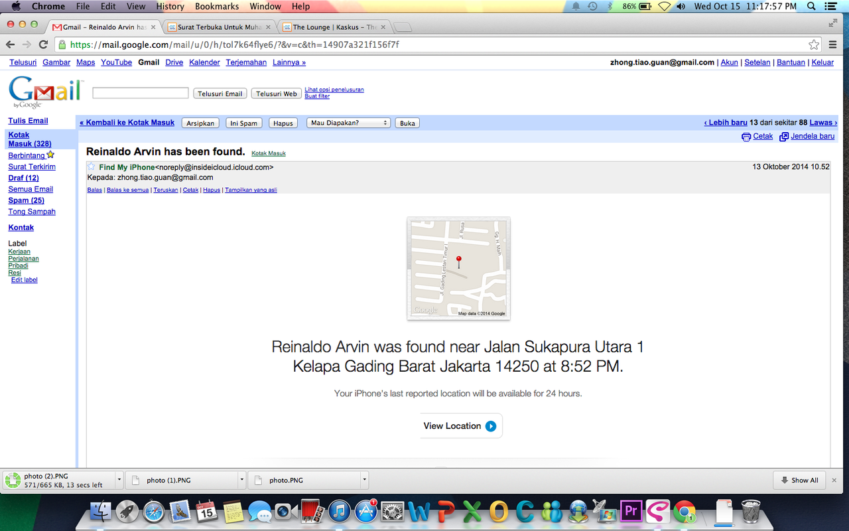The width and height of the screenshot is (849, 531).
Task: Go back with the browser back arrow
Action: point(10,44)
